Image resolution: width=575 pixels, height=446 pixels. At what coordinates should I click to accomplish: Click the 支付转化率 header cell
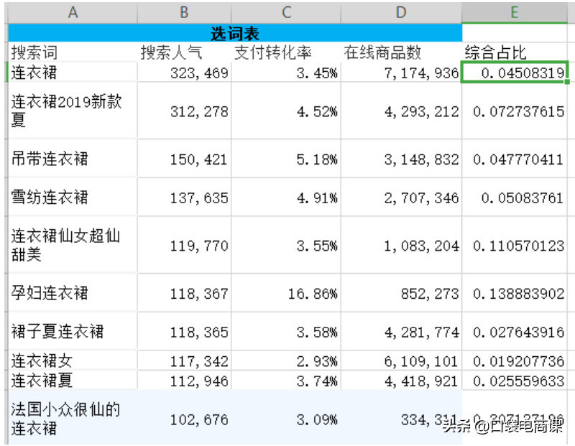[x=286, y=52]
